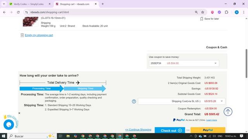Viewport: 248px width, 139px height.
Task: Click the coupon dropdown arrow
Action: coord(215,63)
